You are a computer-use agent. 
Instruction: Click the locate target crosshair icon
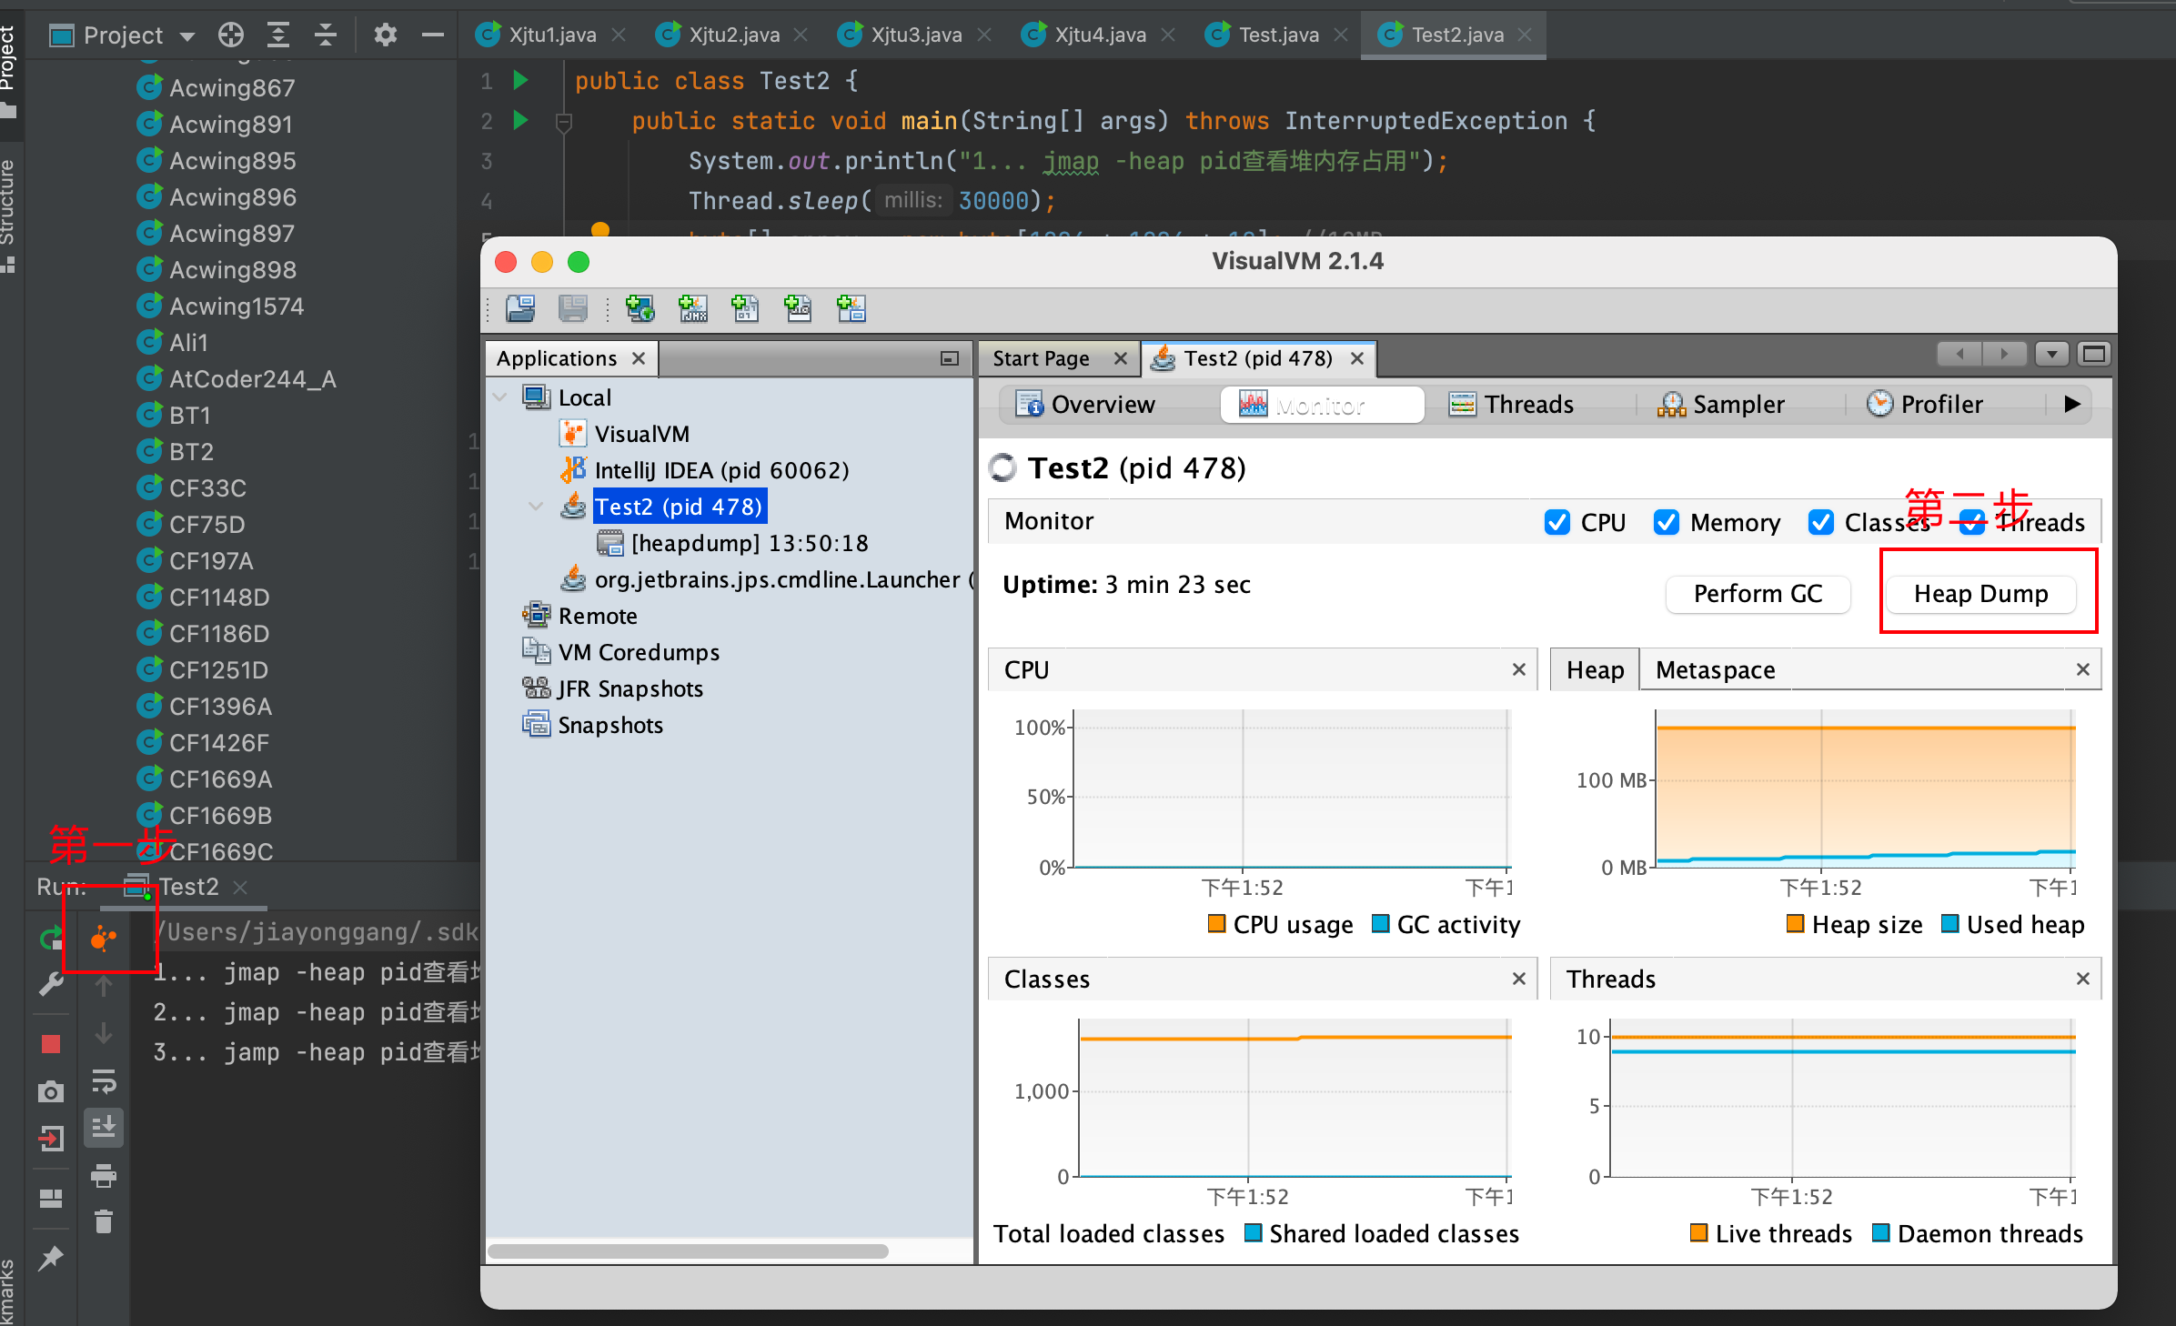point(231,35)
